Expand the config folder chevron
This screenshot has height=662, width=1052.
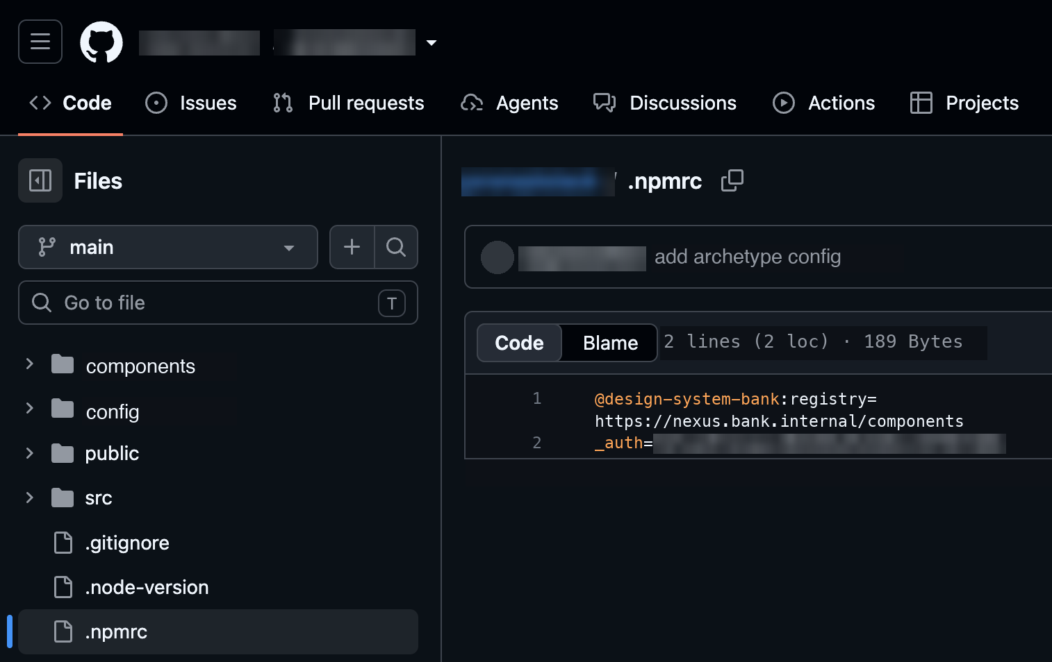29,409
